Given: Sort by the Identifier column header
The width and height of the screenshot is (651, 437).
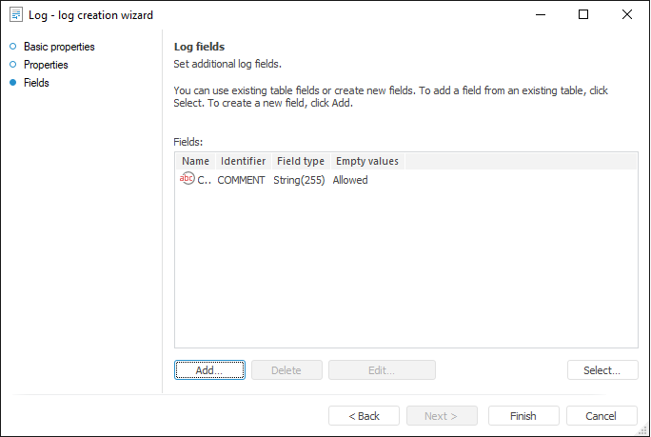Looking at the screenshot, I should 243,161.
